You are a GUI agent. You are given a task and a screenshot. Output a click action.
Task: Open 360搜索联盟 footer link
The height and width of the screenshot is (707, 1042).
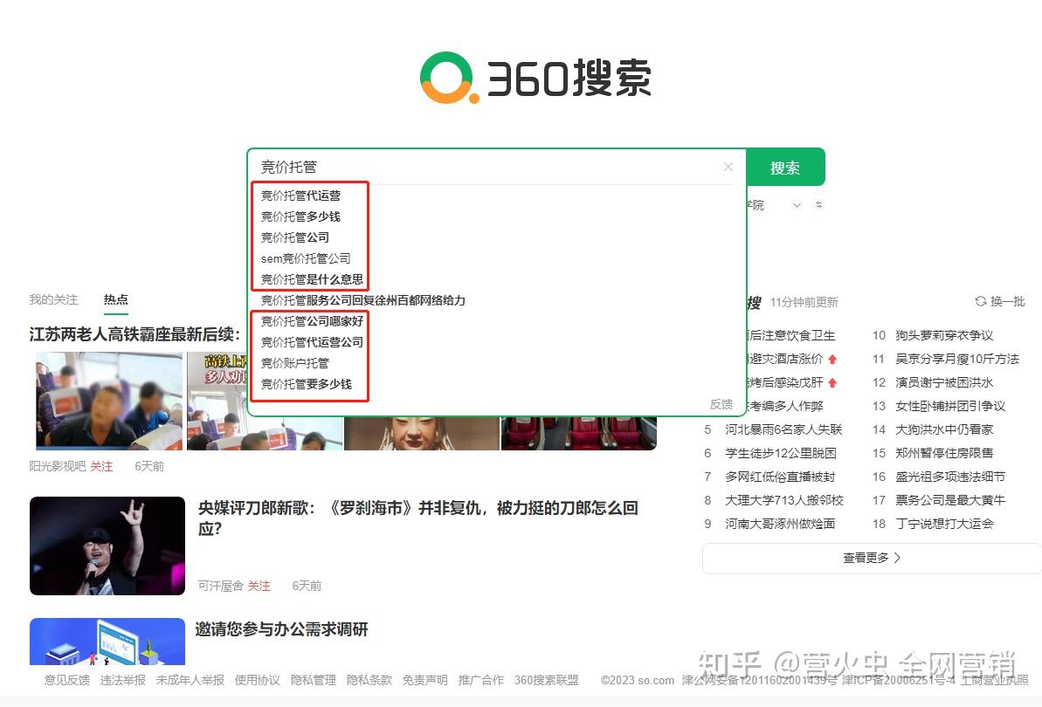[x=546, y=680]
